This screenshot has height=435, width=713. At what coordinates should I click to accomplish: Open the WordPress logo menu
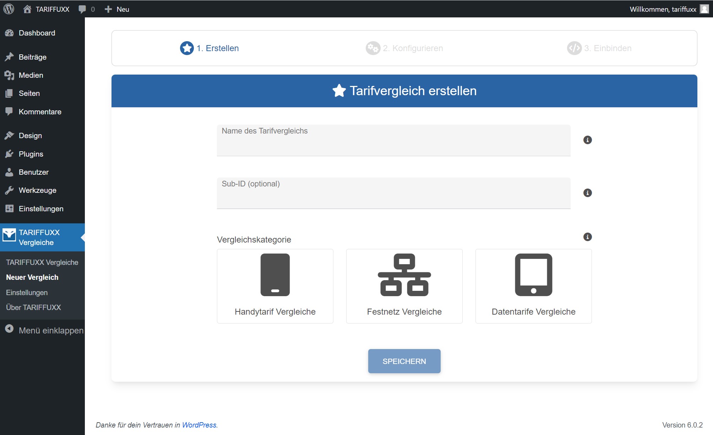(x=9, y=9)
